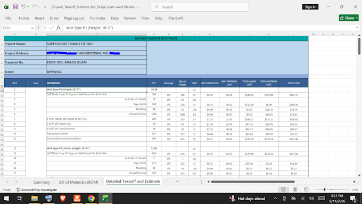Switch to Bill of Materials (BOM) sheet
The height and width of the screenshot is (204, 362).
pyautogui.click(x=79, y=182)
